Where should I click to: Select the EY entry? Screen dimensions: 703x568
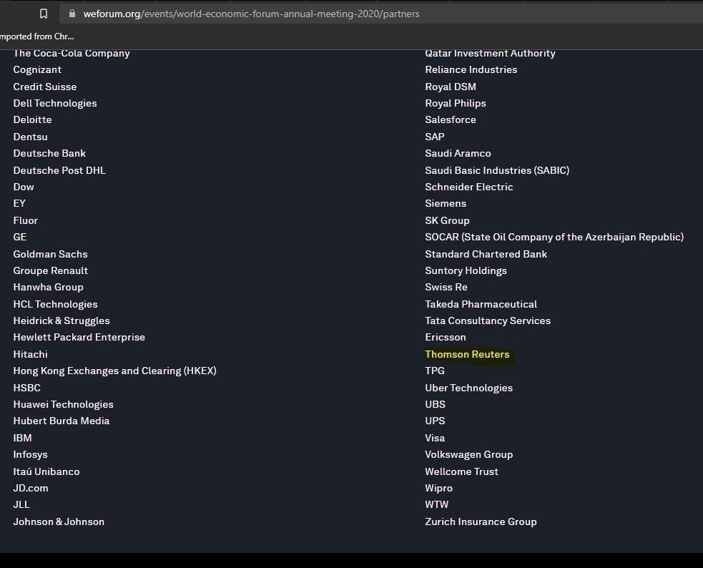pyautogui.click(x=19, y=204)
